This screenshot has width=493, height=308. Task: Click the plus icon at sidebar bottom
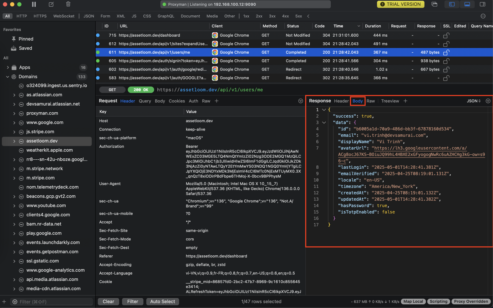(4, 302)
